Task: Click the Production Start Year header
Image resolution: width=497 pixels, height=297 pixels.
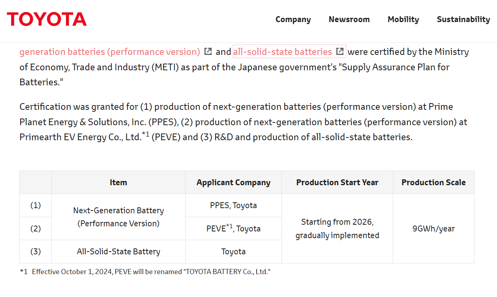Action: [x=337, y=182]
